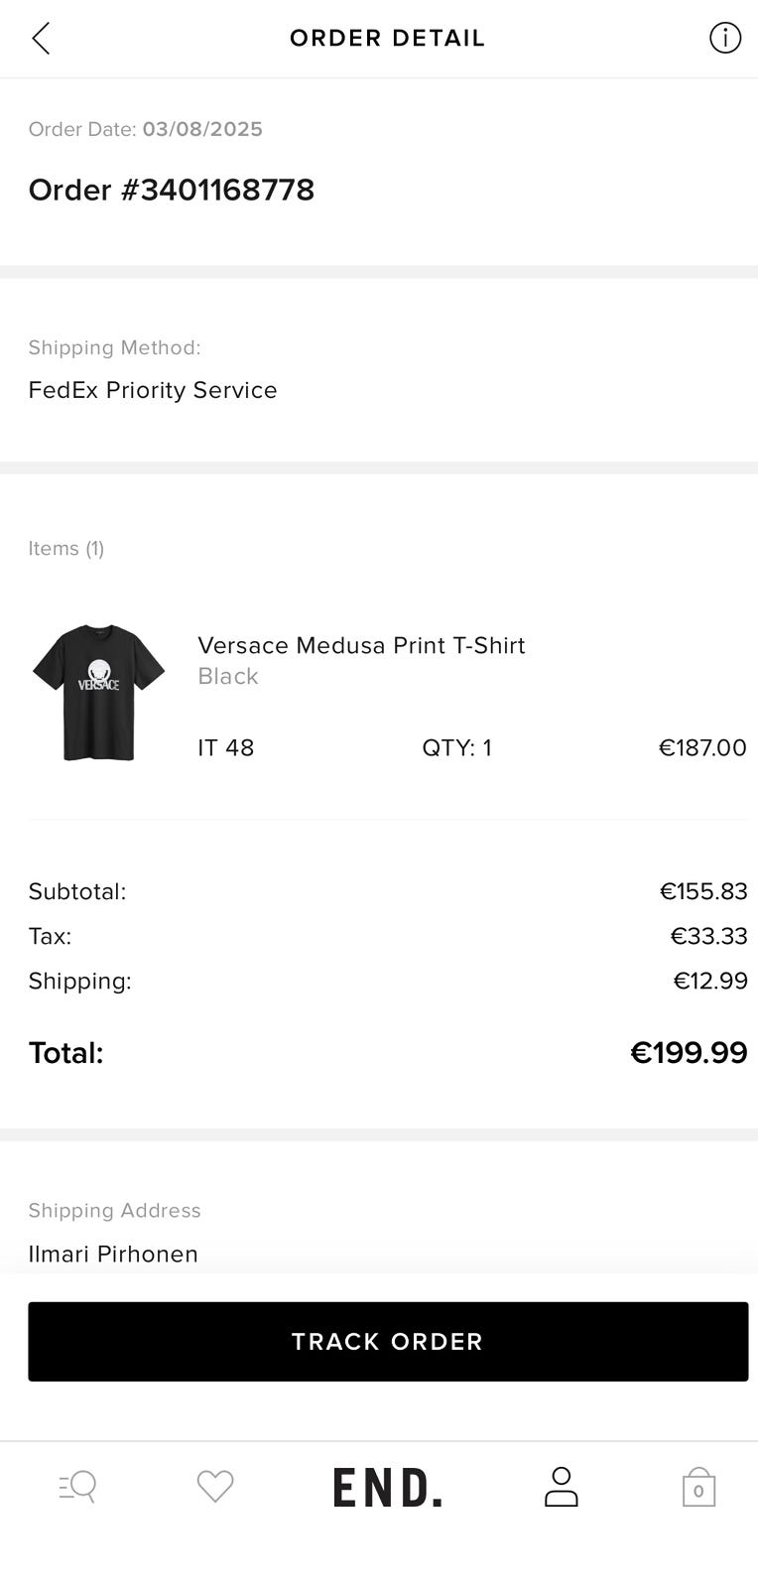Viewport: 758px width, 1588px height.
Task: Tap the item price €187.00
Action: [702, 747]
